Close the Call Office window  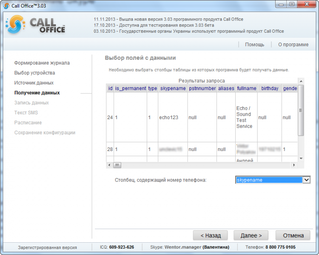pos(307,4)
